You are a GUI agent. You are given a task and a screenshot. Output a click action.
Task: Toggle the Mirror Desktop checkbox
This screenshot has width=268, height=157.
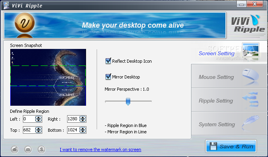coord(108,77)
